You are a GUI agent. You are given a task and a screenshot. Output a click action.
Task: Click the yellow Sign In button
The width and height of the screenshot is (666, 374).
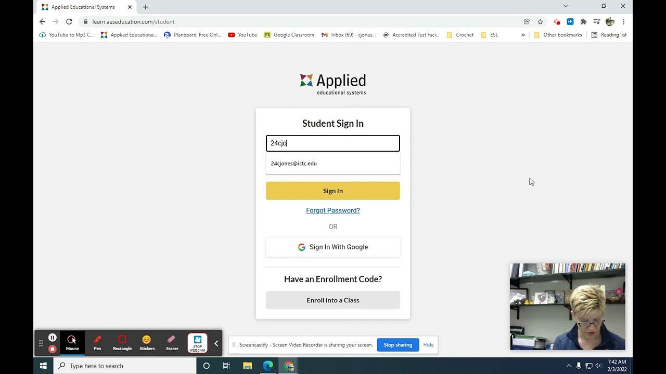tap(333, 191)
